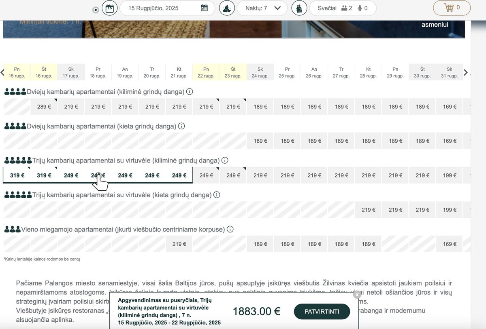Viewport: 486px width, 329px height.
Task: Show info for Dviejų kambarių (kiliminė) apartments
Action: [190, 92]
